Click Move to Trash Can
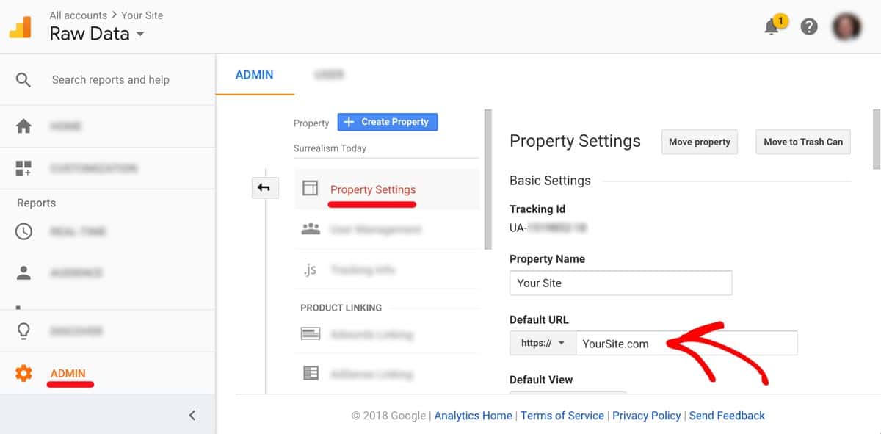The width and height of the screenshot is (881, 434). click(x=802, y=142)
